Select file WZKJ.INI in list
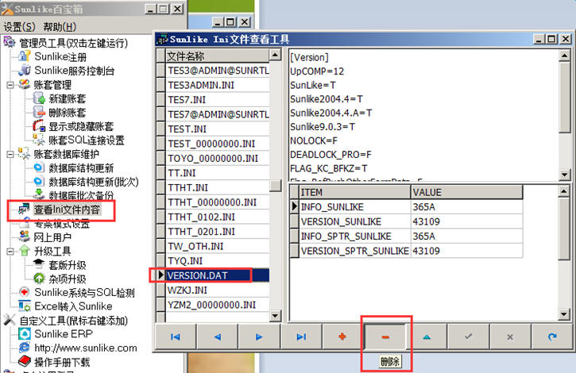Viewport: 576px width, 373px height. [218, 290]
